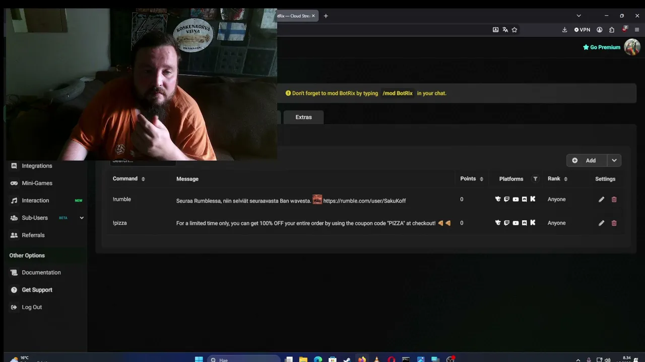Click the Windows taskbar search box
645x362 pixels.
[x=243, y=359]
